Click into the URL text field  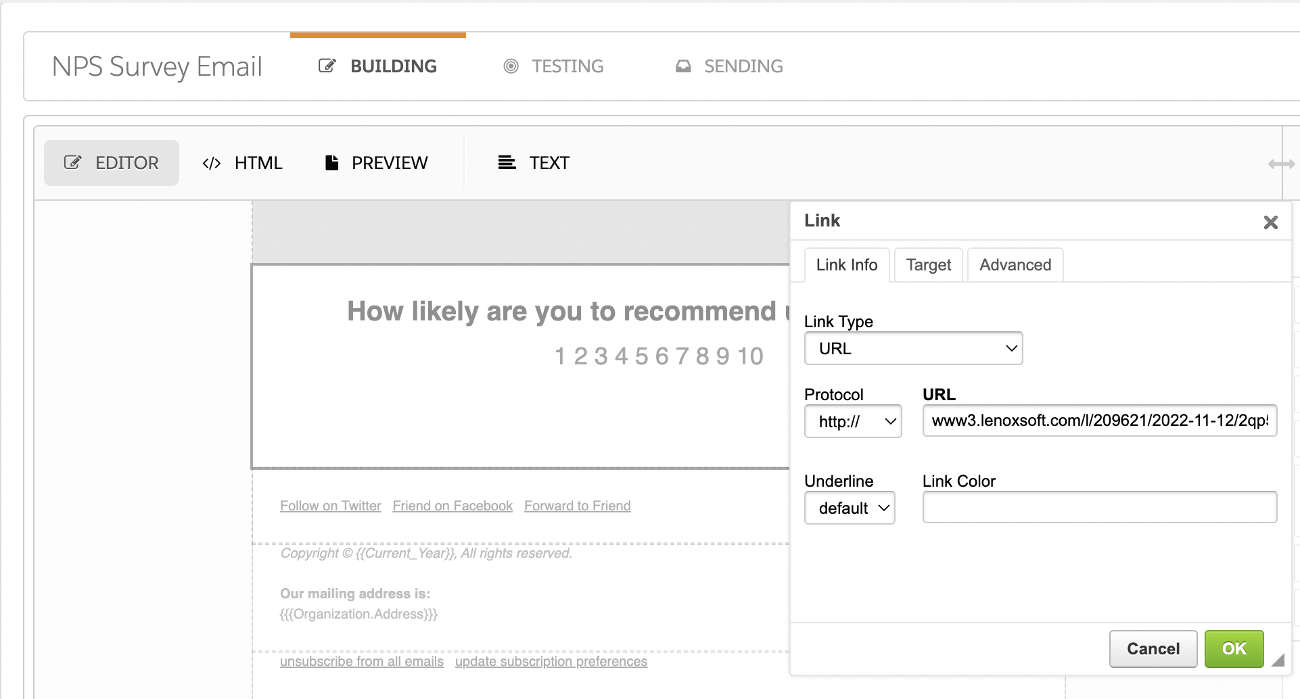pyautogui.click(x=1100, y=420)
